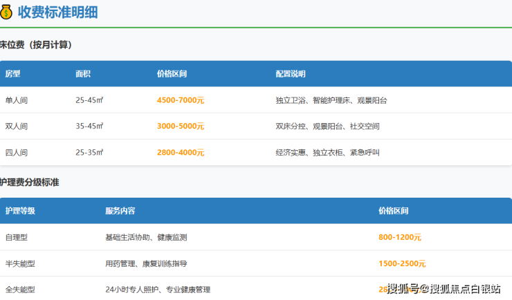Image resolution: width=512 pixels, height=300 pixels.
Task: Click the 面积 column header
Action: [83, 74]
